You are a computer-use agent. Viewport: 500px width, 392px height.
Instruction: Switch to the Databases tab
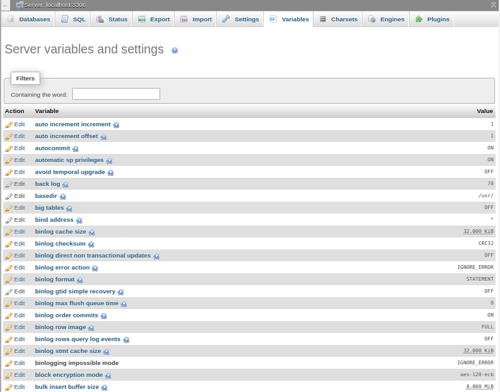pyautogui.click(x=29, y=19)
